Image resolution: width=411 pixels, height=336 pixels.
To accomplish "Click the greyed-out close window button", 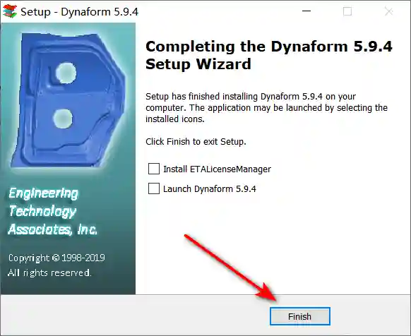I will 388,11.
